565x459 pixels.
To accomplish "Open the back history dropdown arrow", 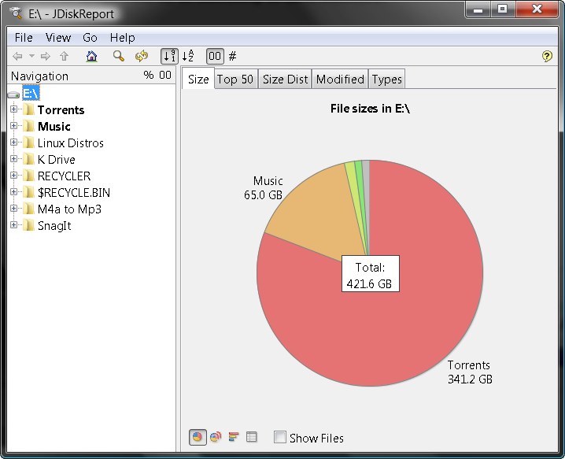I will click(31, 56).
